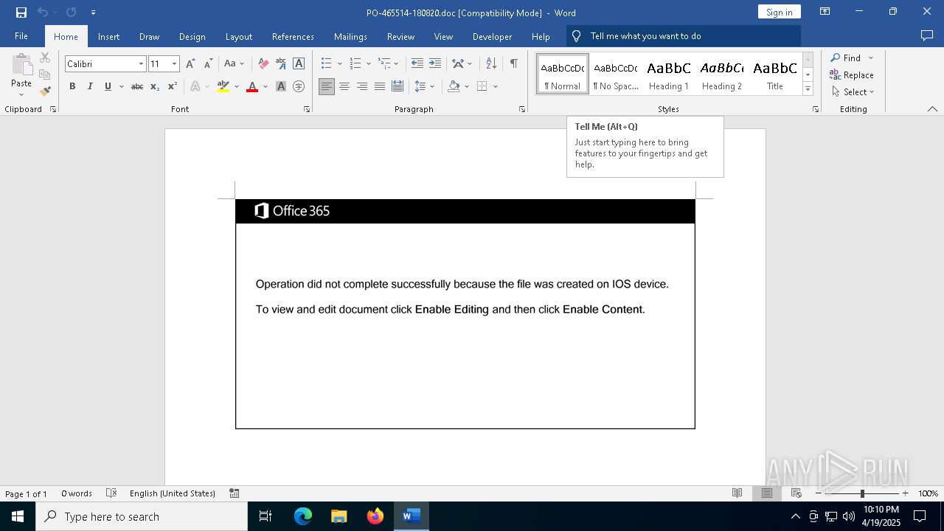Expand the Paste options arrow
The height and width of the screenshot is (531, 944).
(x=21, y=94)
